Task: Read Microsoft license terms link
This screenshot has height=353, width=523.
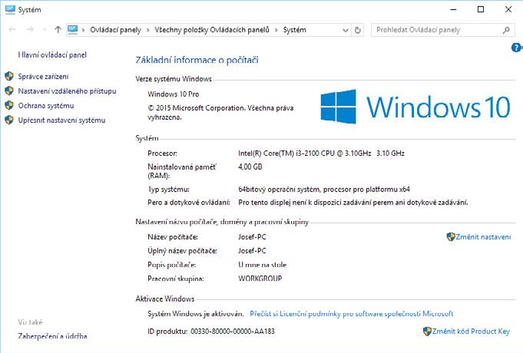Action: tap(352, 314)
